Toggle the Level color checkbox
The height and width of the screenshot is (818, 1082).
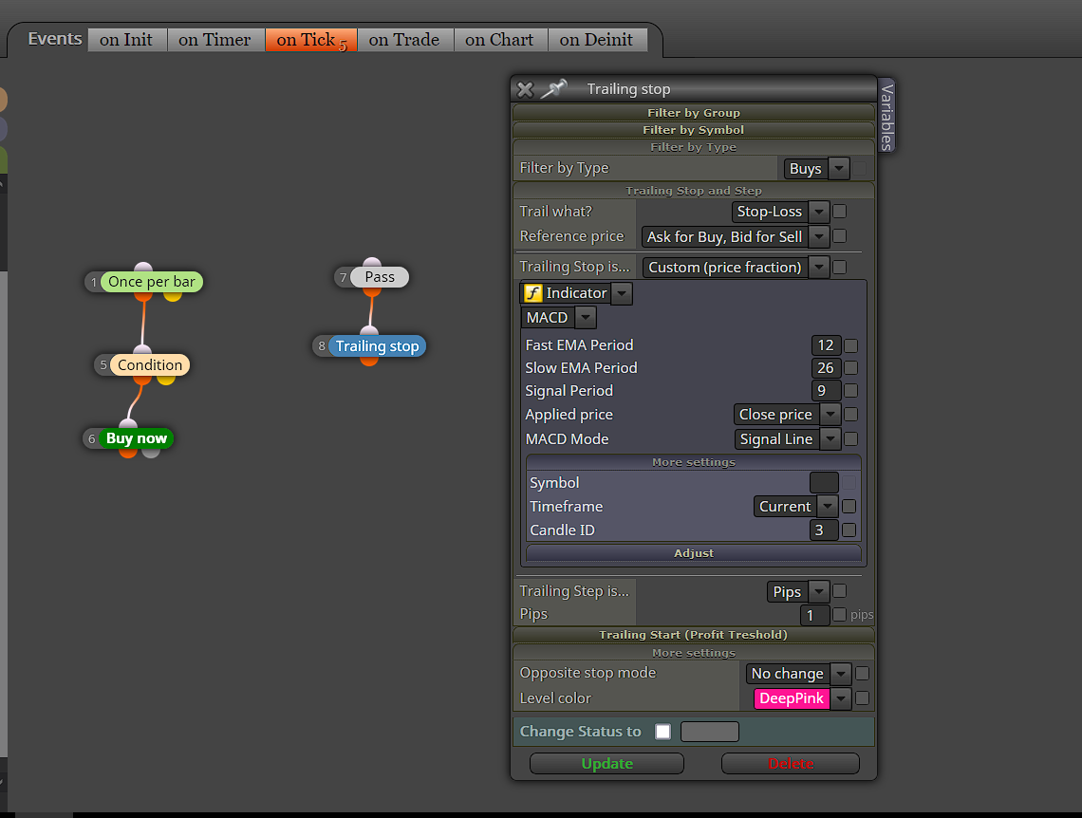[x=863, y=698]
